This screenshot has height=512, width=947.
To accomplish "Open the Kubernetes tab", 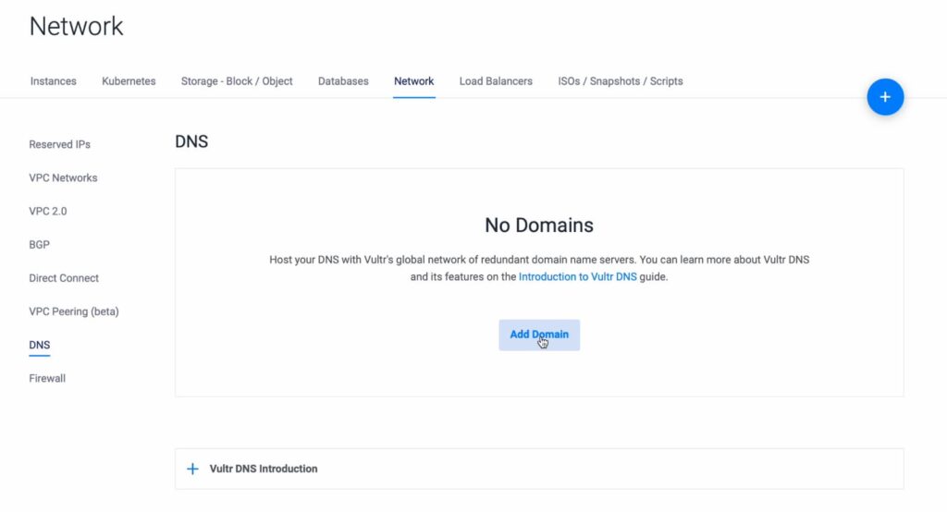I will 129,81.
